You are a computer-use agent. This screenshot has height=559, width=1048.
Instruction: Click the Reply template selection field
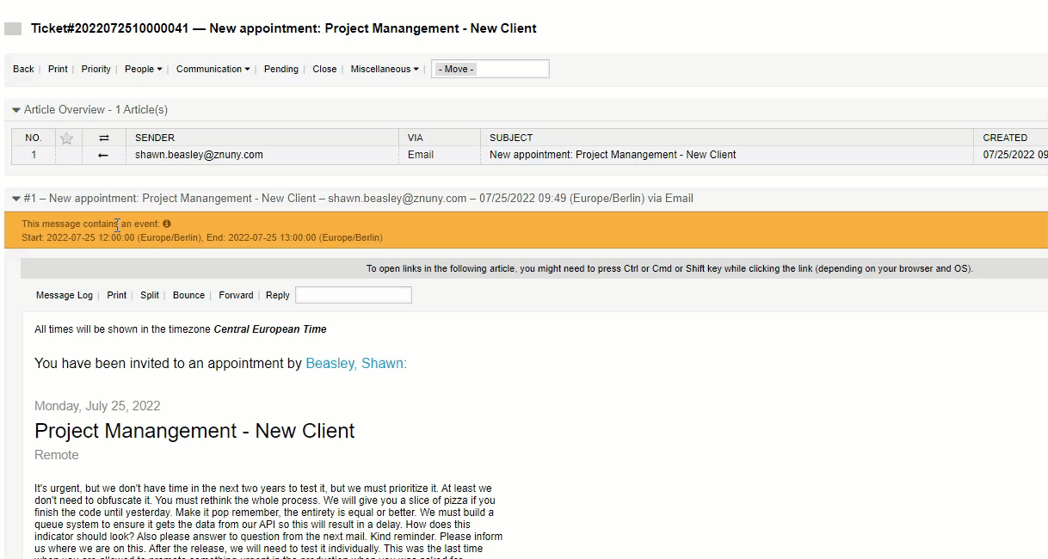point(353,295)
